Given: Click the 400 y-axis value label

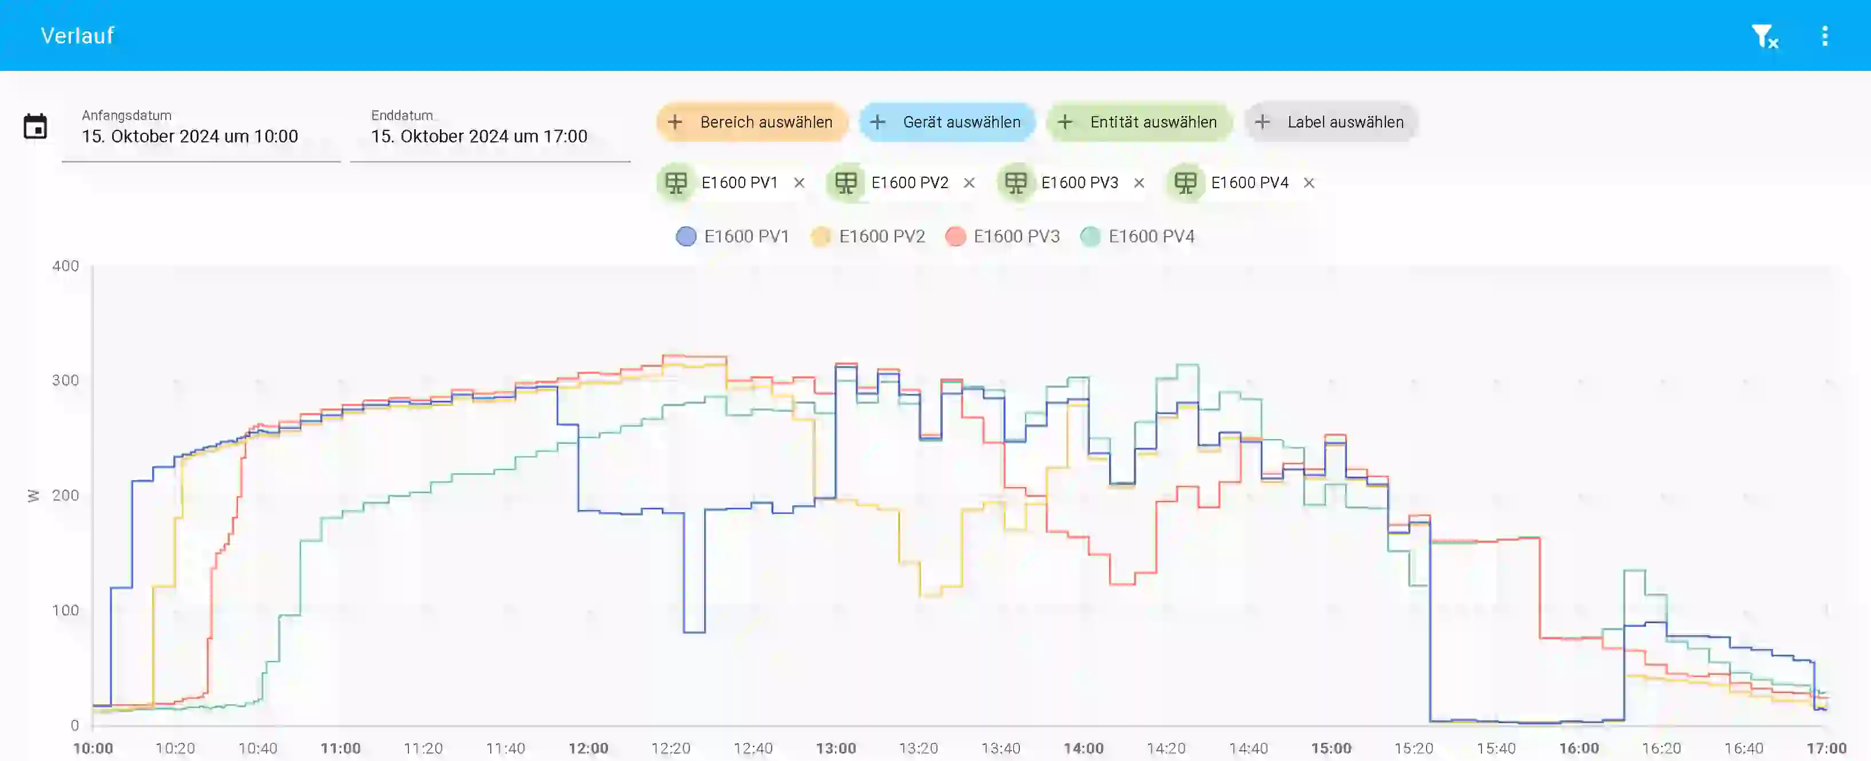Looking at the screenshot, I should point(65,266).
